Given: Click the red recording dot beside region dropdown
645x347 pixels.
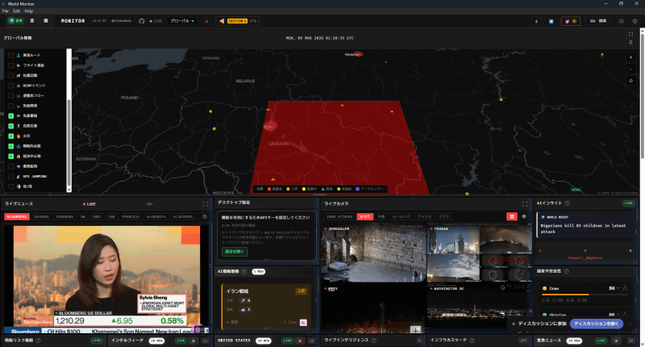Looking at the screenshot, I should (206, 21).
